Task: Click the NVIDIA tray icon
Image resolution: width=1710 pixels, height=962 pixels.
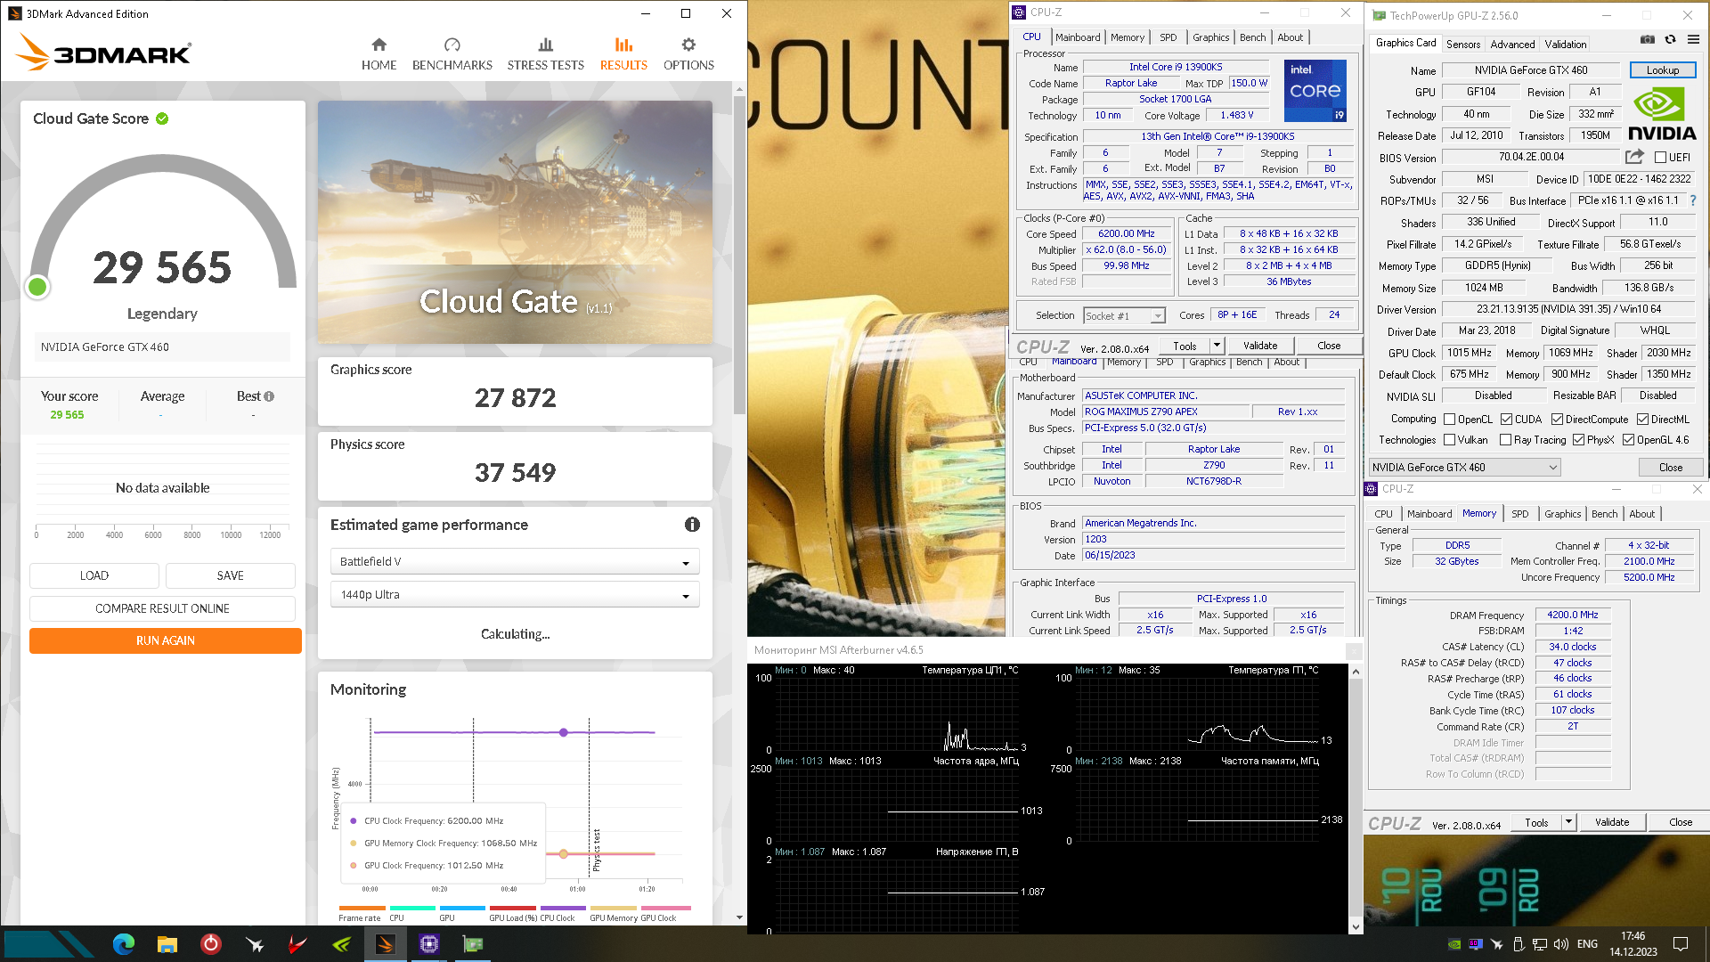Action: [1454, 944]
